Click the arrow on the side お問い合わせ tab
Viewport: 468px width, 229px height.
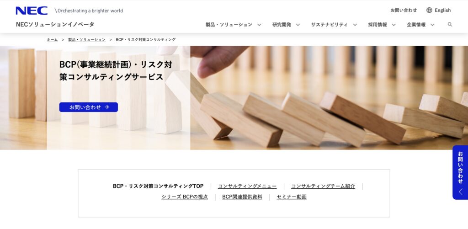[461, 192]
